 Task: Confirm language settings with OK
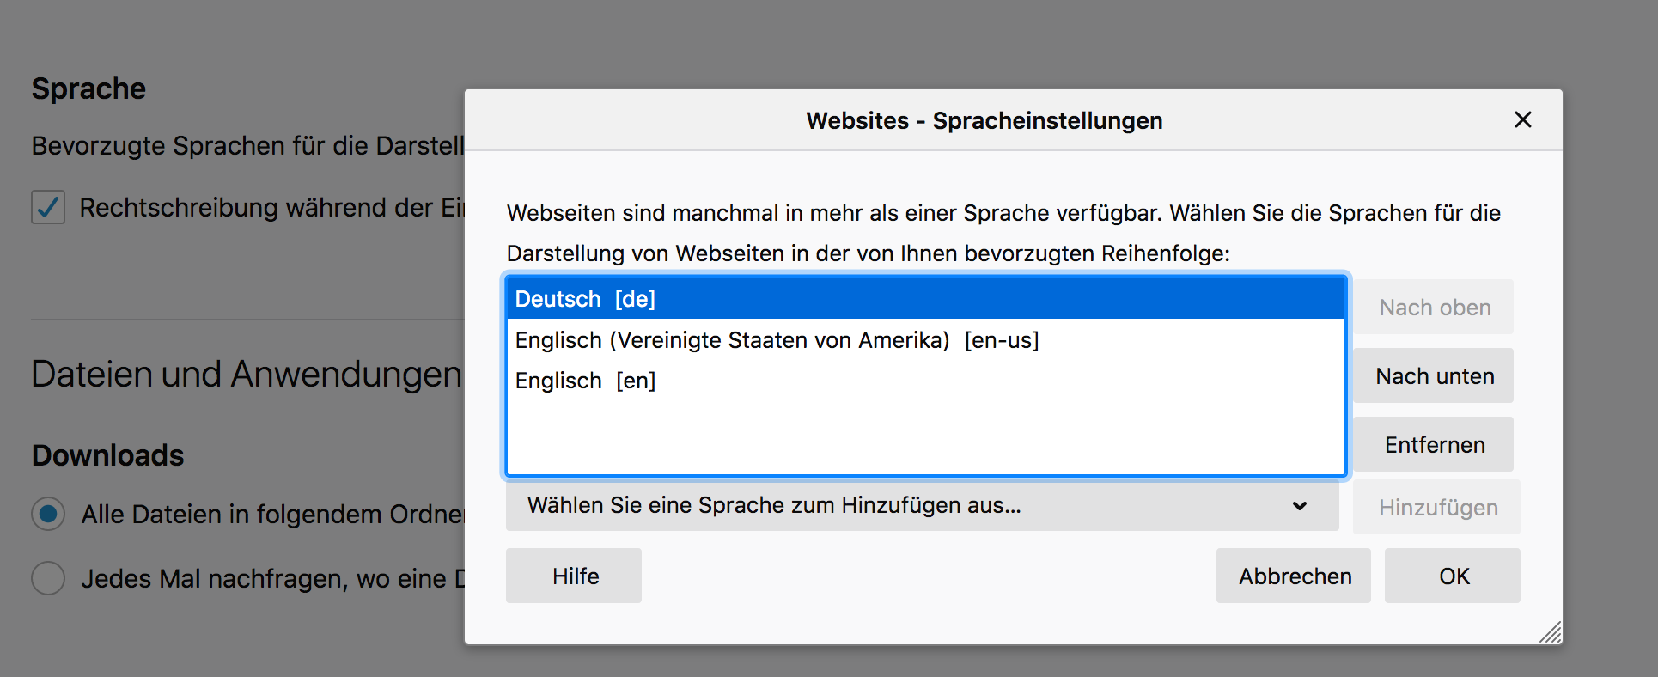[1453, 576]
